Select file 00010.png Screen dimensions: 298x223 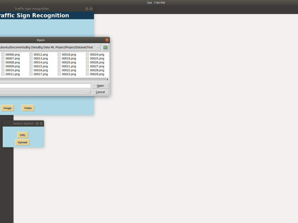point(11,70)
